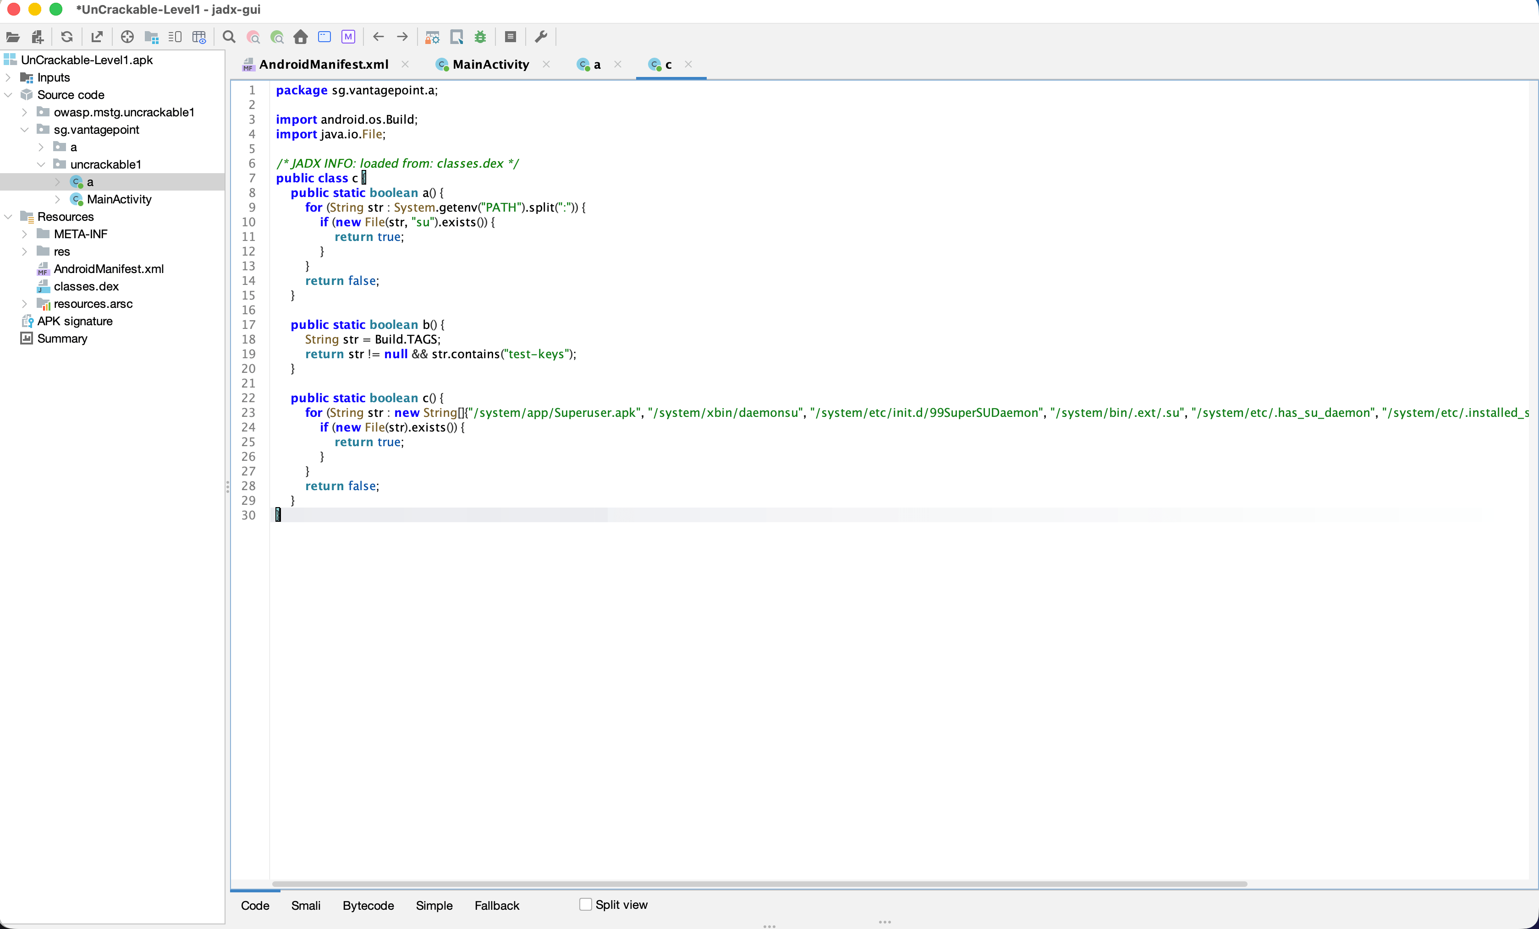
Task: Expand the META-INF folder
Action: pos(24,234)
